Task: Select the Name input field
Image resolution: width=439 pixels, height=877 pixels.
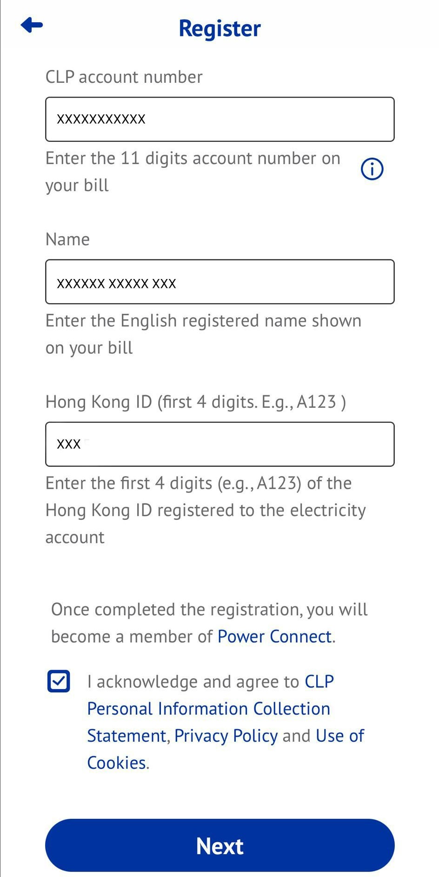Action: [x=219, y=282]
